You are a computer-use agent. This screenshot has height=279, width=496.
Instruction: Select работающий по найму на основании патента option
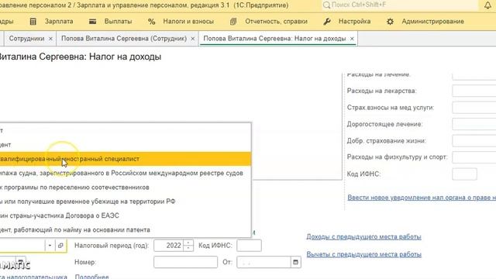[126, 230]
